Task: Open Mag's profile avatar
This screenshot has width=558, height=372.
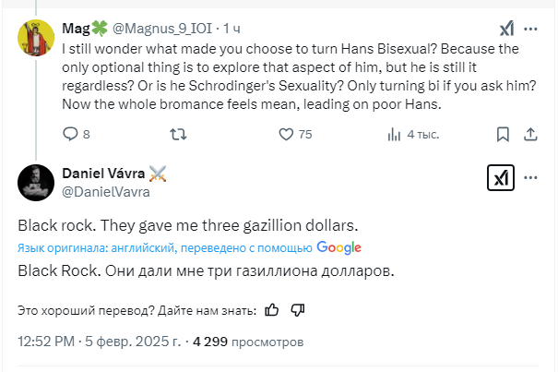Action: click(x=34, y=38)
